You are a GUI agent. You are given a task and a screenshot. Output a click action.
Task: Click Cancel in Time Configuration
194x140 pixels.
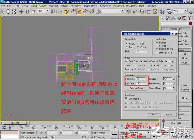[169, 115]
